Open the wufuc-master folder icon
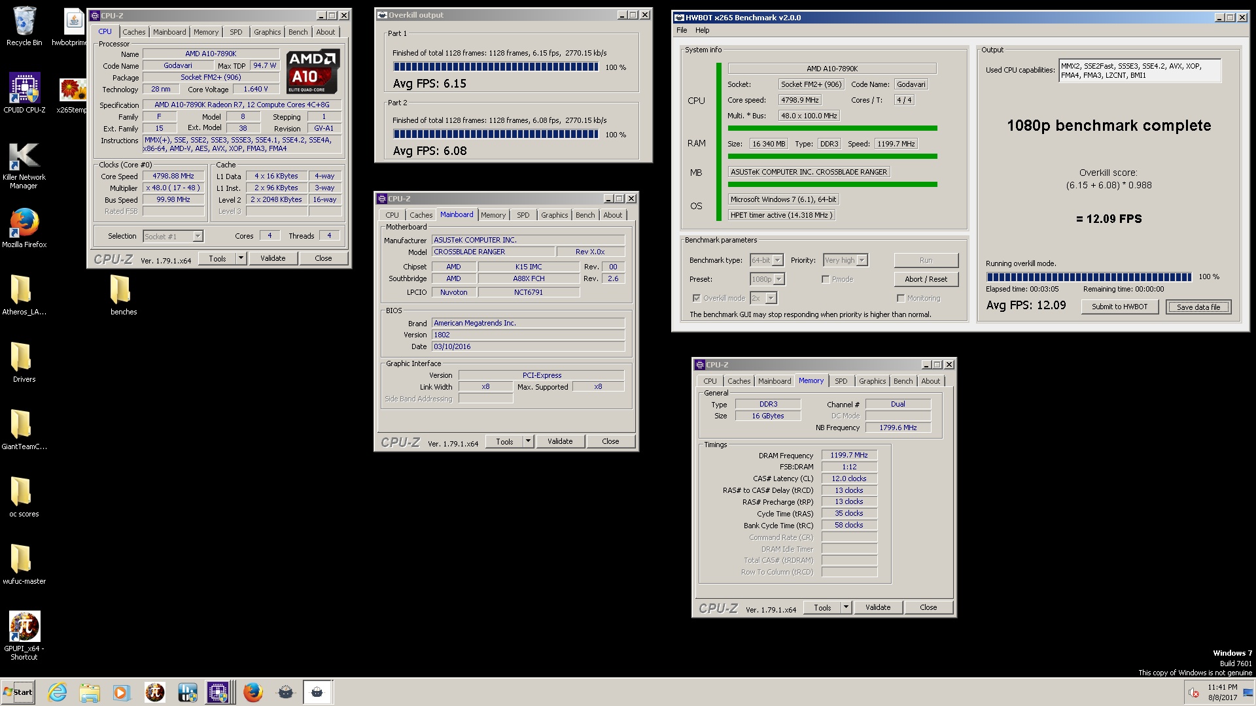The height and width of the screenshot is (706, 1256). [24, 563]
